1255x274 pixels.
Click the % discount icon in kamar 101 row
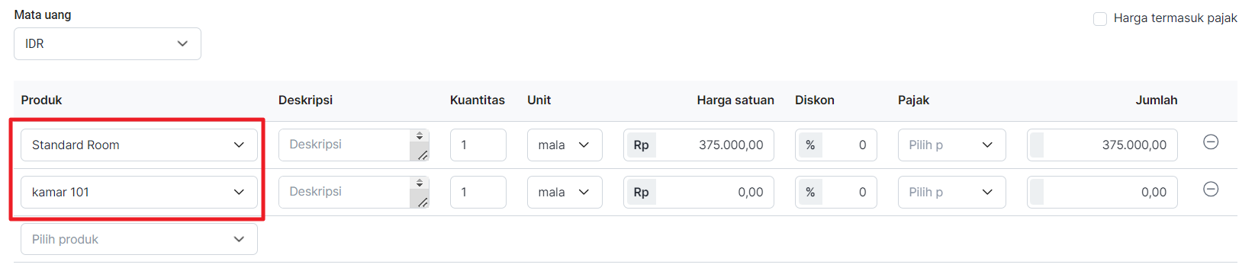point(810,192)
